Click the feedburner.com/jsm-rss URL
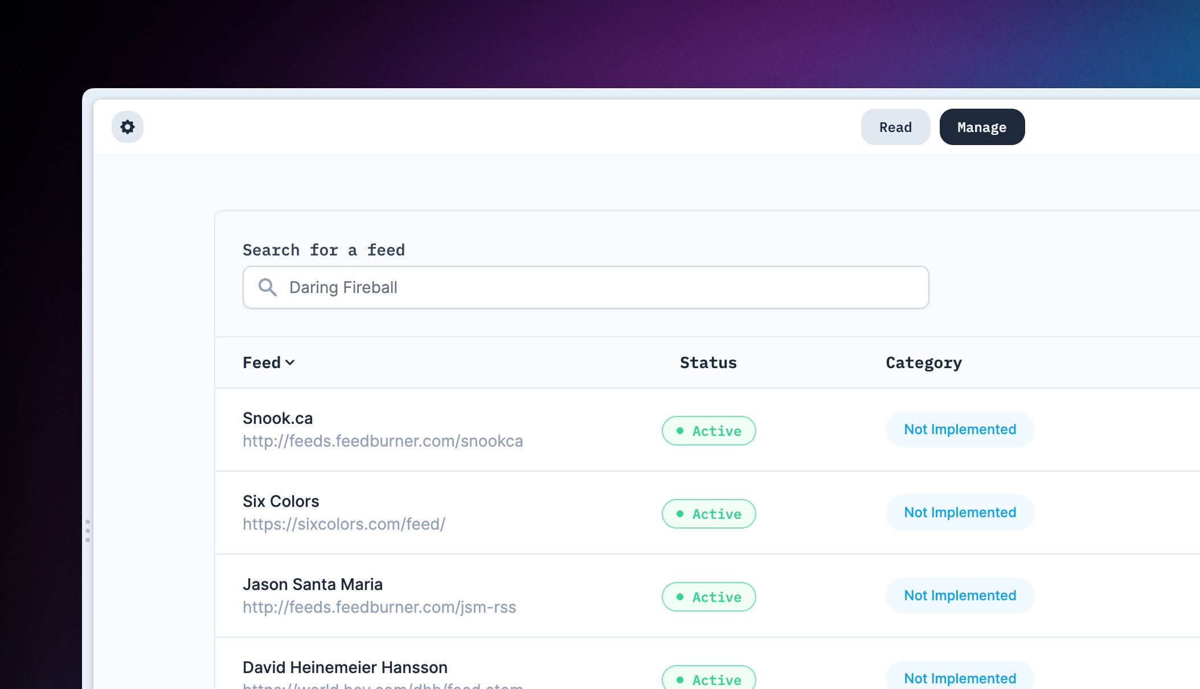 [x=379, y=607]
